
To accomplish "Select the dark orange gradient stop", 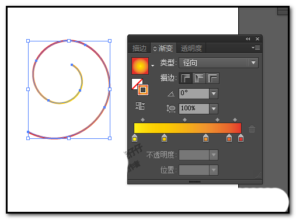I will (x=229, y=138).
